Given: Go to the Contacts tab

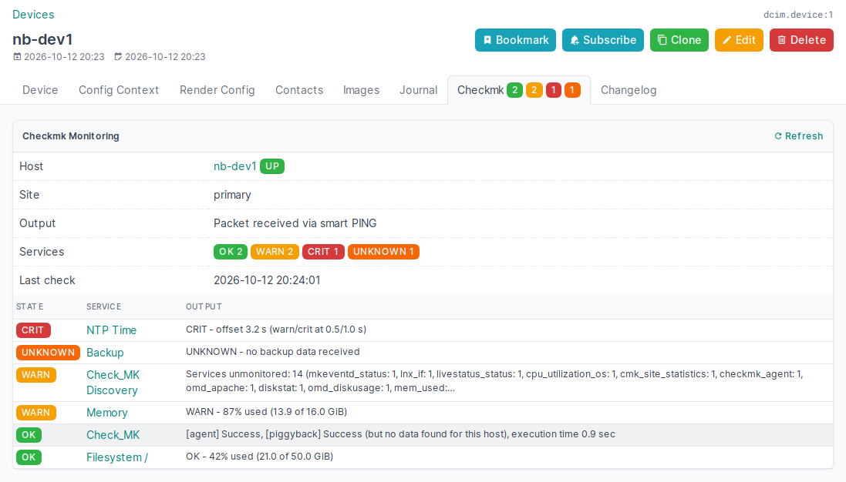Looking at the screenshot, I should click(x=299, y=90).
